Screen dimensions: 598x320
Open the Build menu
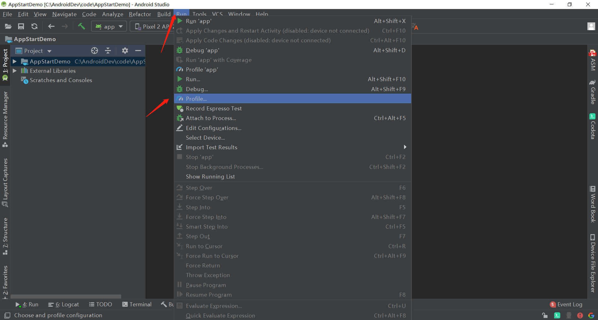[164, 14]
